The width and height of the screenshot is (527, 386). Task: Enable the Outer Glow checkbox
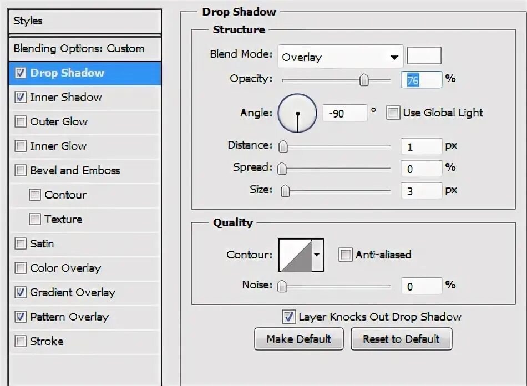coord(20,121)
